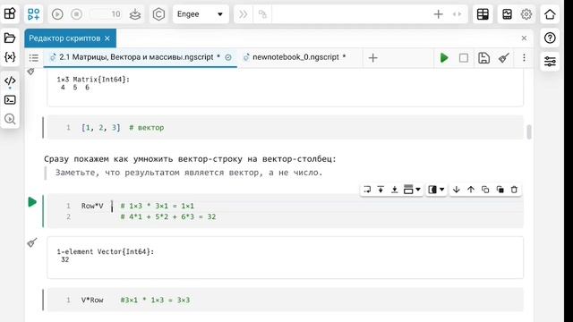The image size is (573, 322).
Task: Open the cell type dropdown in cell toolbar
Action: [x=412, y=190]
